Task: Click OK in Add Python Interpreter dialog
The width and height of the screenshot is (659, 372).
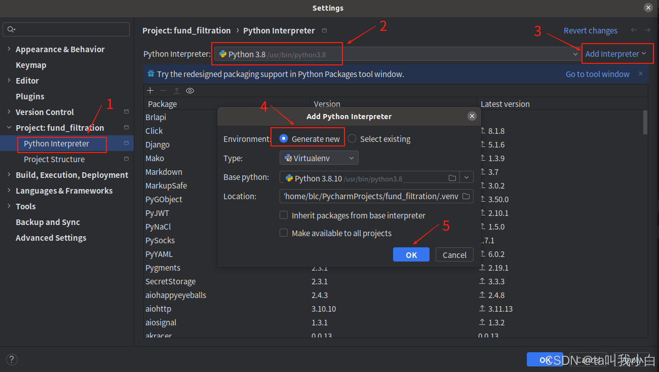Action: pyautogui.click(x=411, y=254)
